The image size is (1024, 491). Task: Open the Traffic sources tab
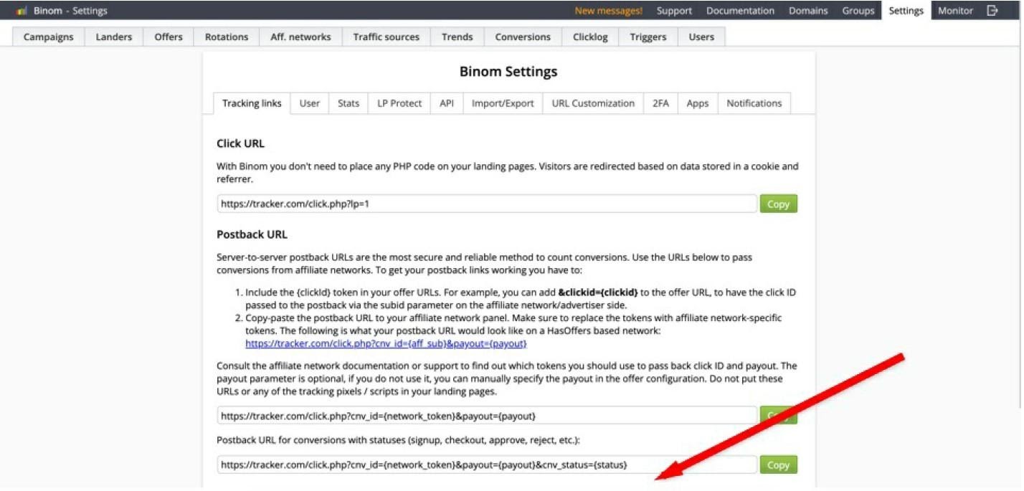click(386, 37)
